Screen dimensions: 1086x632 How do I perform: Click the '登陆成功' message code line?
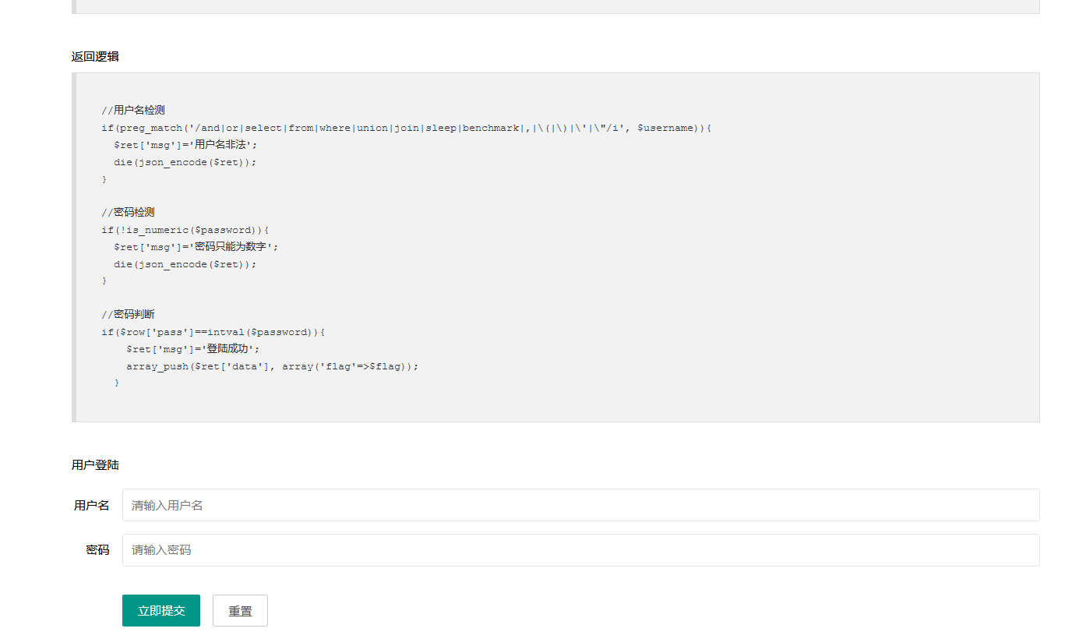click(x=193, y=349)
